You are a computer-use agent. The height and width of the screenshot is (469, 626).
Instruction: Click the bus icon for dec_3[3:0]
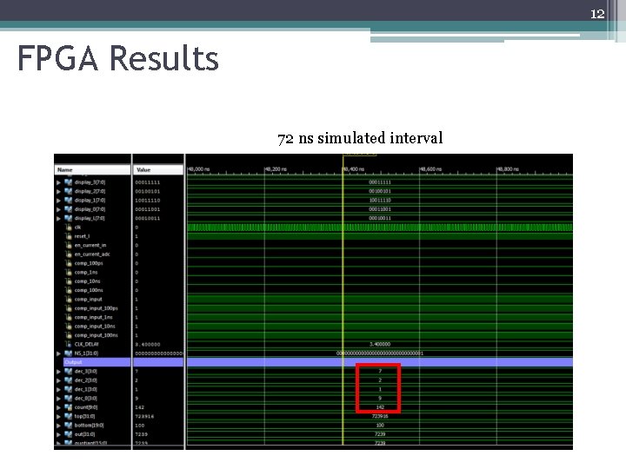point(69,372)
